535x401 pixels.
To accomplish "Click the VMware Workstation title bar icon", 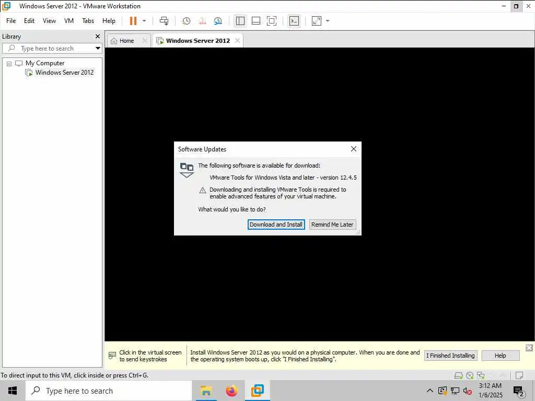I will (6, 6).
